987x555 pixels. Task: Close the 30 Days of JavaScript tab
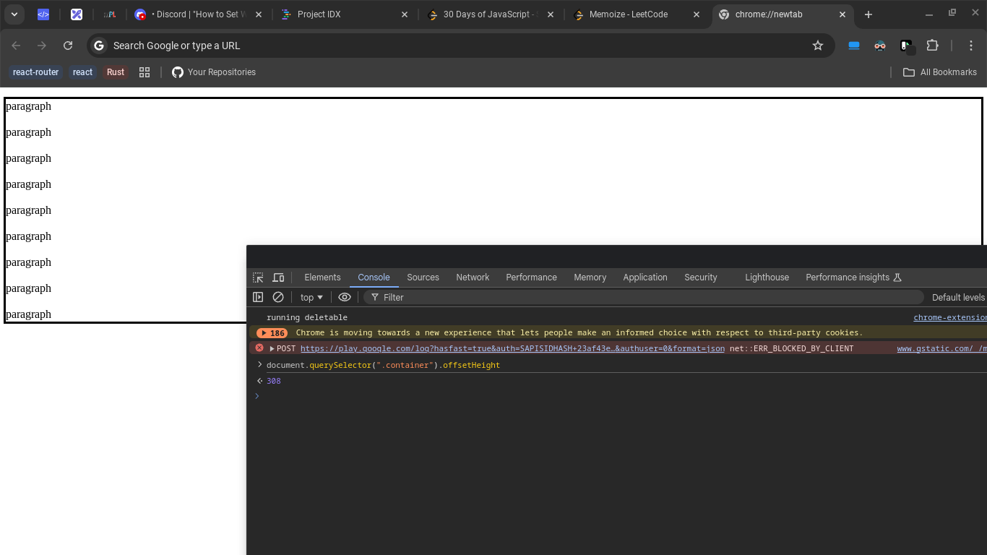coord(551,14)
